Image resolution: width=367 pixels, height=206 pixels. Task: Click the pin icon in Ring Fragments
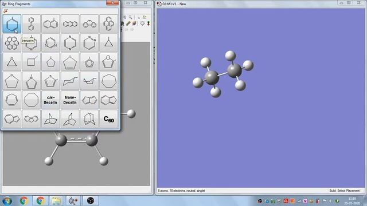[5, 11]
